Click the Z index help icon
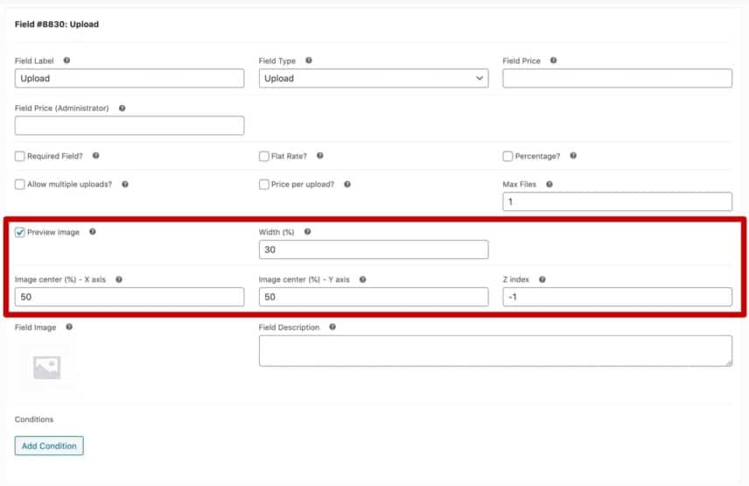Image resolution: width=749 pixels, height=486 pixels. 542,279
